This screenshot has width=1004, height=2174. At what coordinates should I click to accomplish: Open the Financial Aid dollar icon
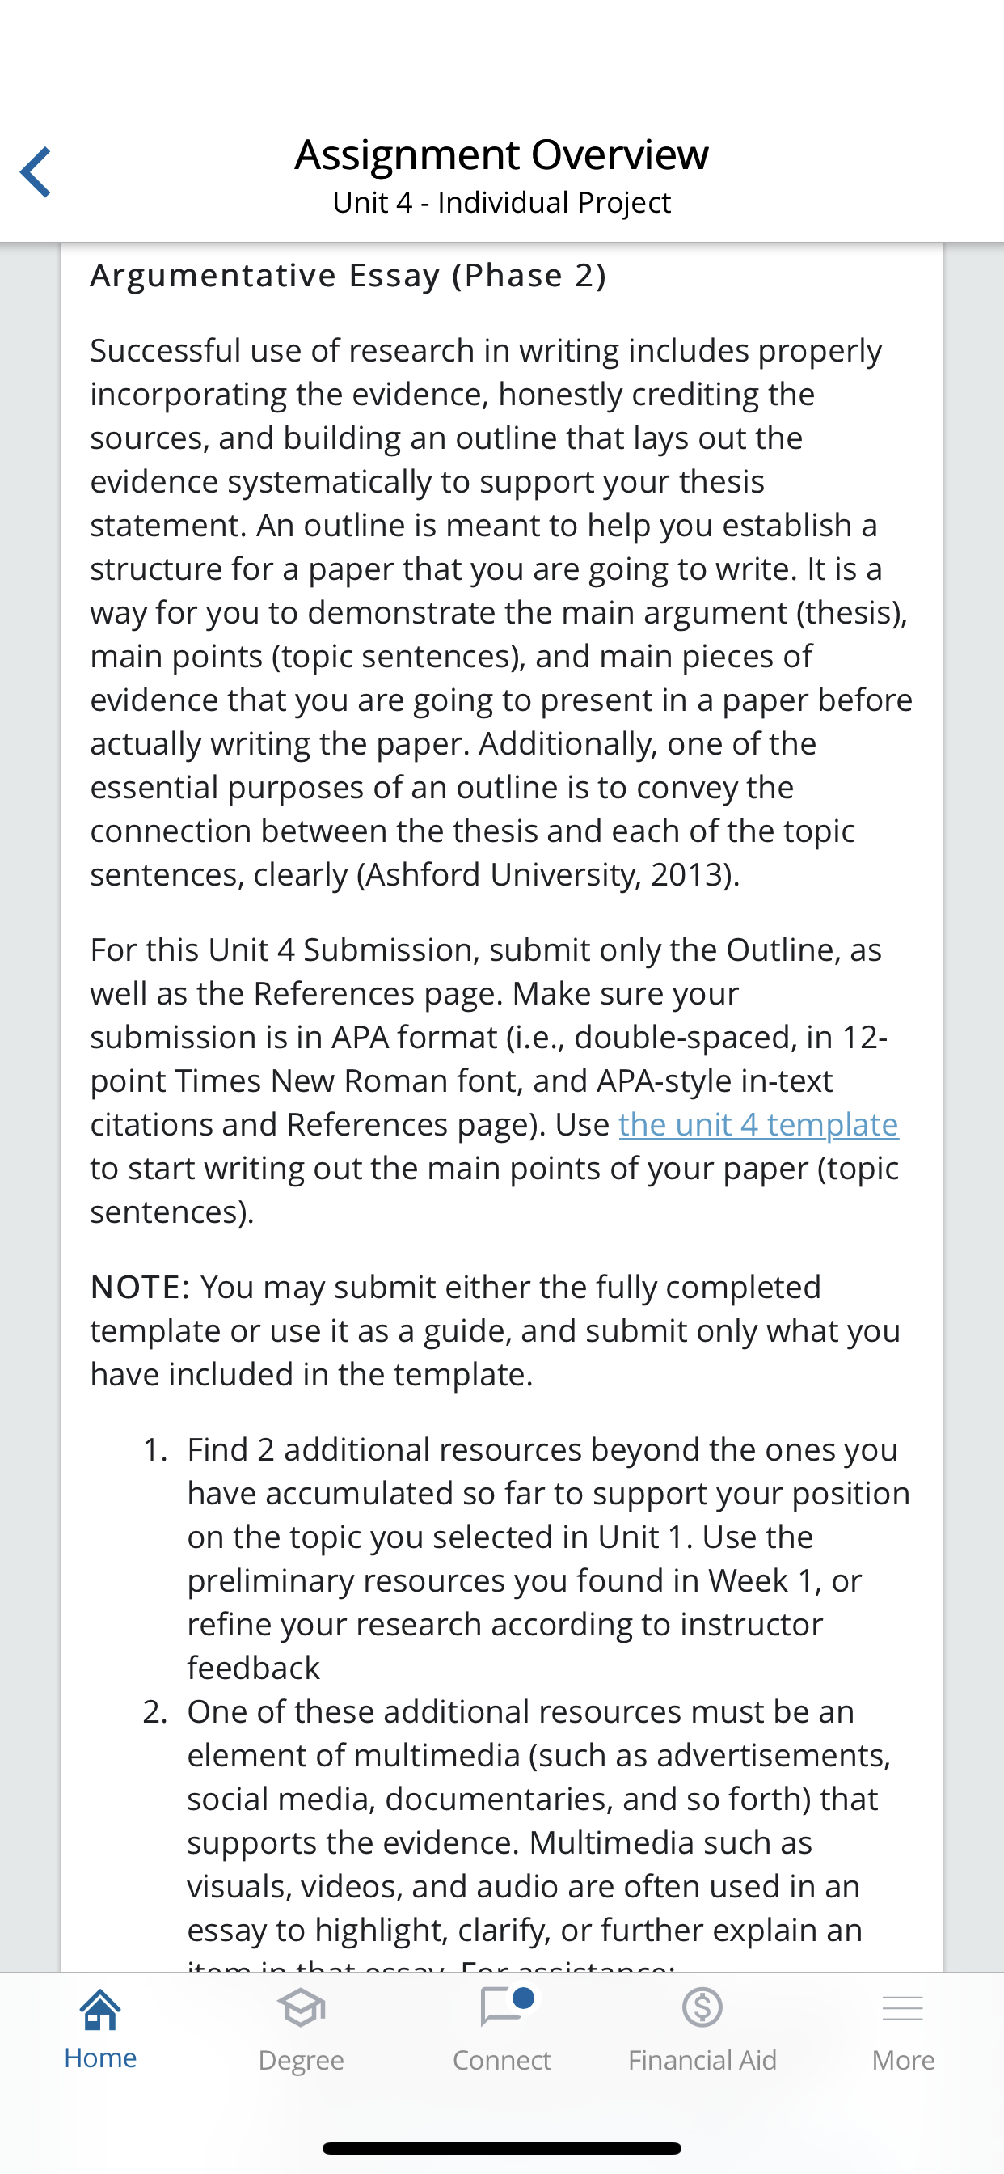click(702, 2007)
